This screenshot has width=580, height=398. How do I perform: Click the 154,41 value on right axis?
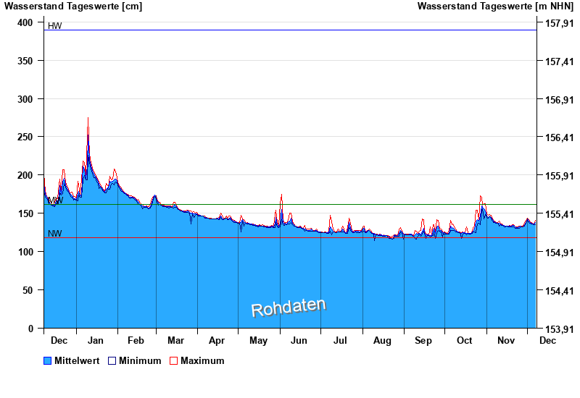[x=556, y=290]
